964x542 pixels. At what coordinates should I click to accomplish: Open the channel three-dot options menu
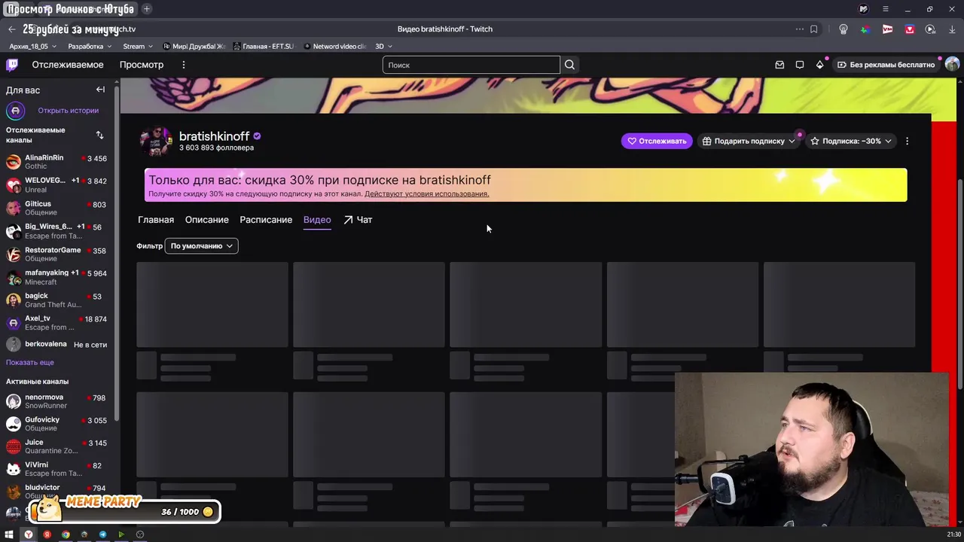click(907, 141)
